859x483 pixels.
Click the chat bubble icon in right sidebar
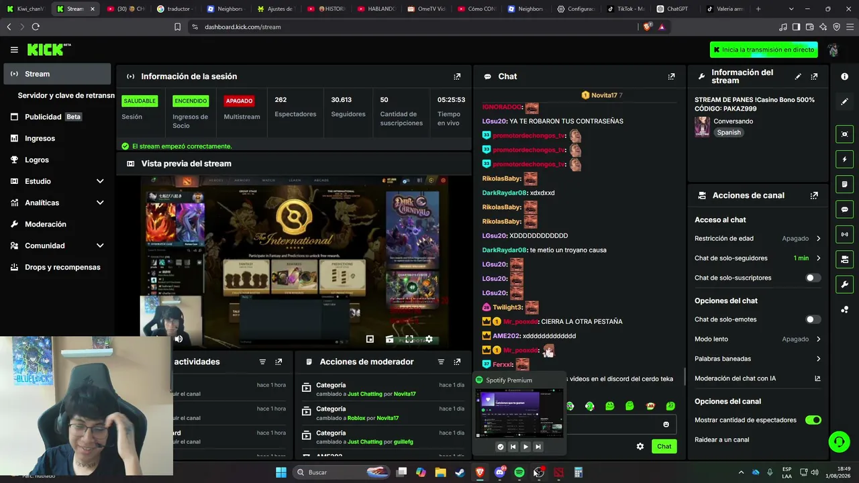844,209
